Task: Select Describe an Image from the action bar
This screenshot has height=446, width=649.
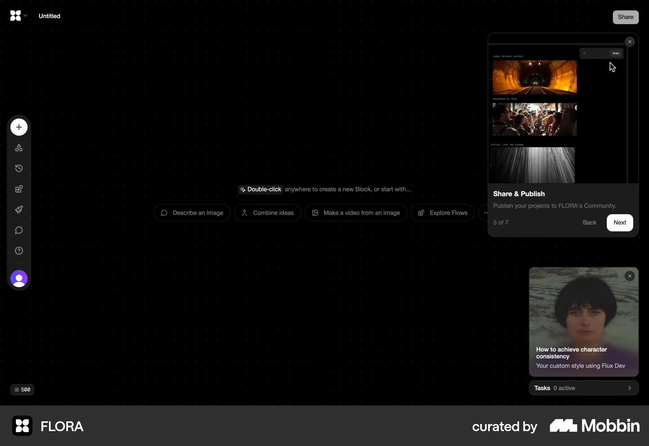Action: 192,213
